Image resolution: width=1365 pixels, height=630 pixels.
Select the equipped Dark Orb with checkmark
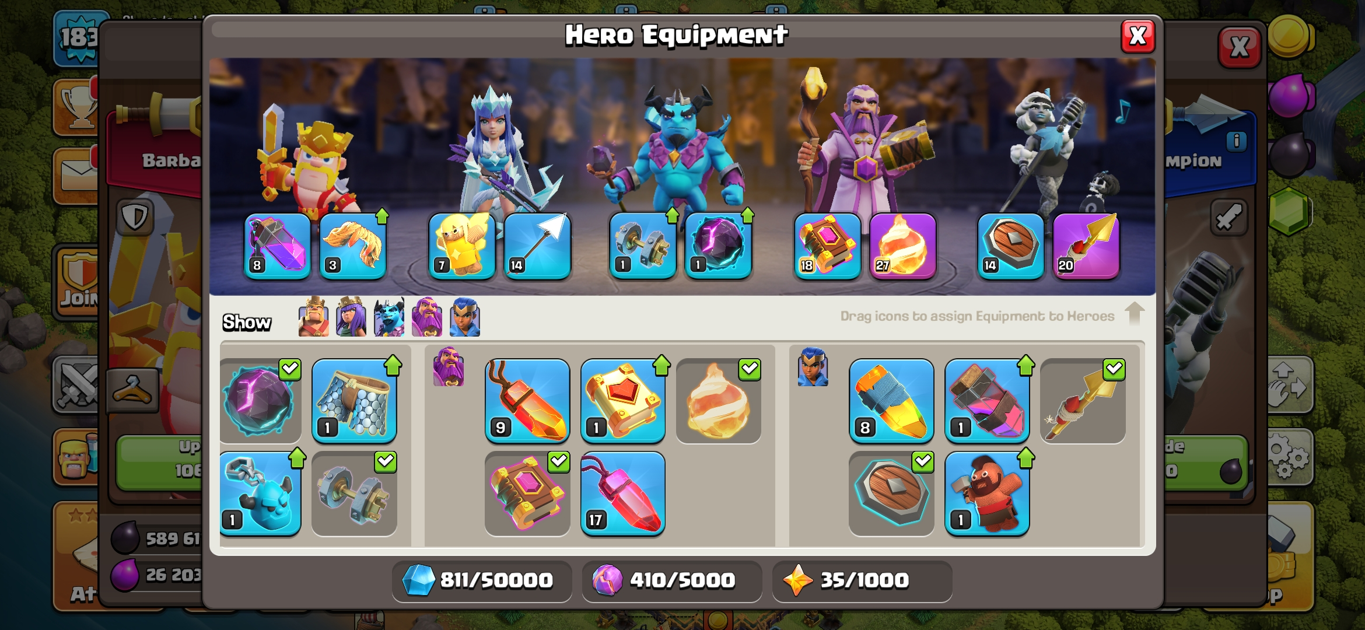tap(260, 401)
